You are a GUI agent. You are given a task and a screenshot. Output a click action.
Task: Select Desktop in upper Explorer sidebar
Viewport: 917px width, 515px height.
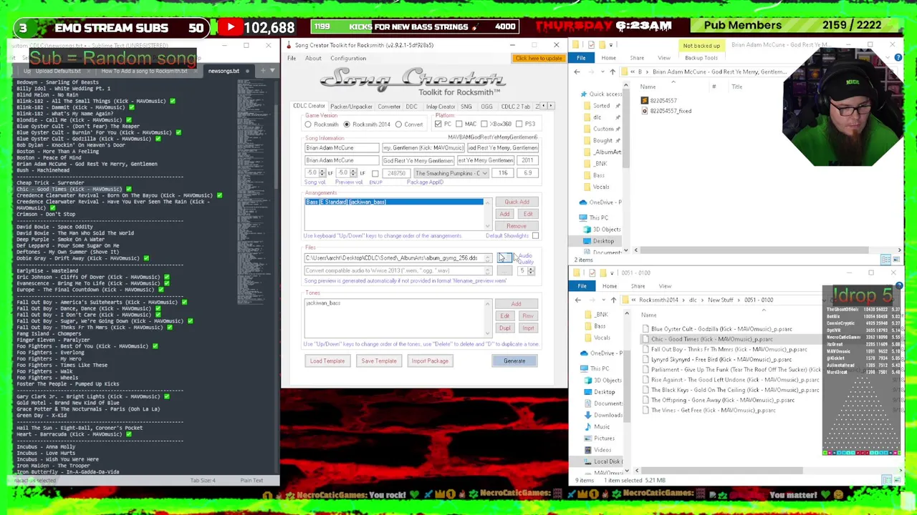[599, 241]
